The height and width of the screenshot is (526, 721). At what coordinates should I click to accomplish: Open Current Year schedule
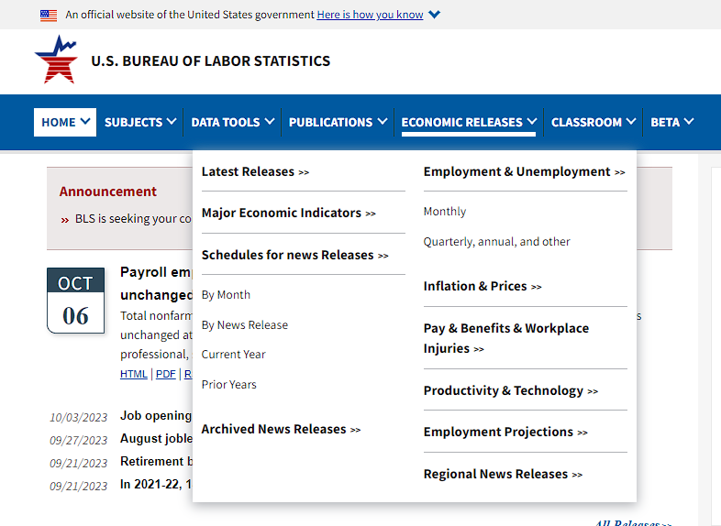pyautogui.click(x=234, y=355)
